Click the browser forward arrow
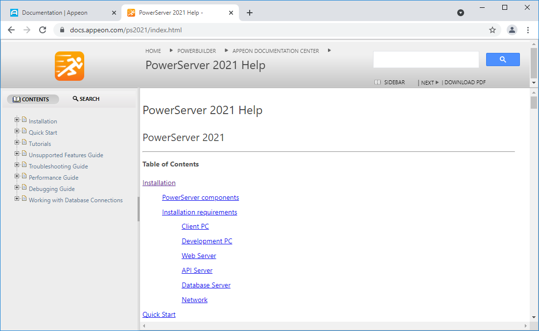Screen dimensions: 539x331 point(27,30)
